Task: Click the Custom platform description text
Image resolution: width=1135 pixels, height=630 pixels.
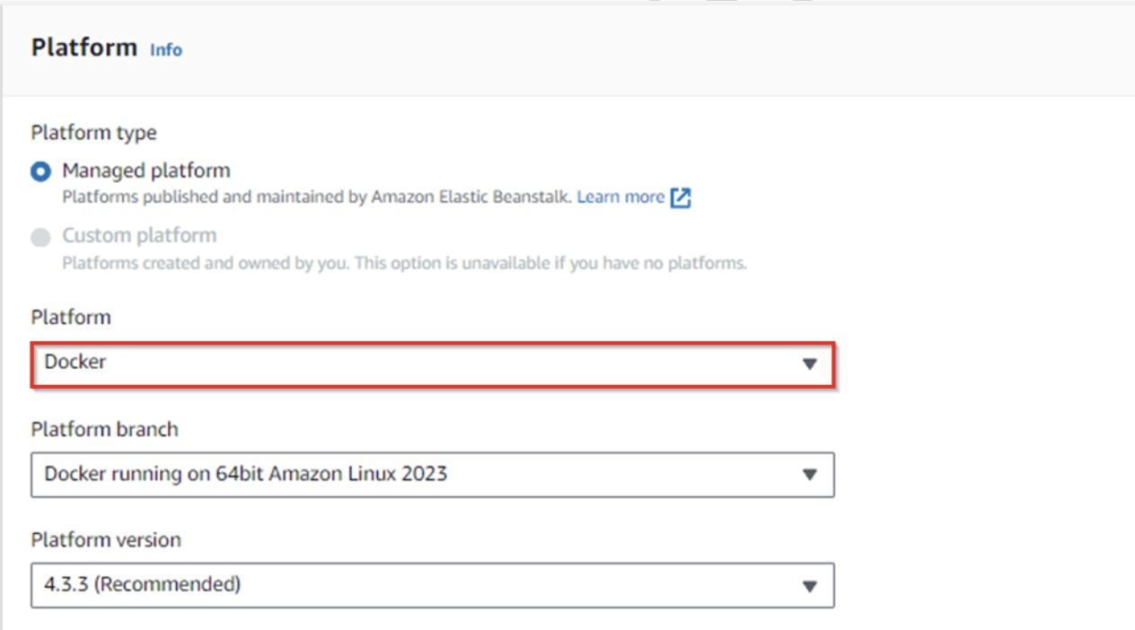Action: pos(404,263)
